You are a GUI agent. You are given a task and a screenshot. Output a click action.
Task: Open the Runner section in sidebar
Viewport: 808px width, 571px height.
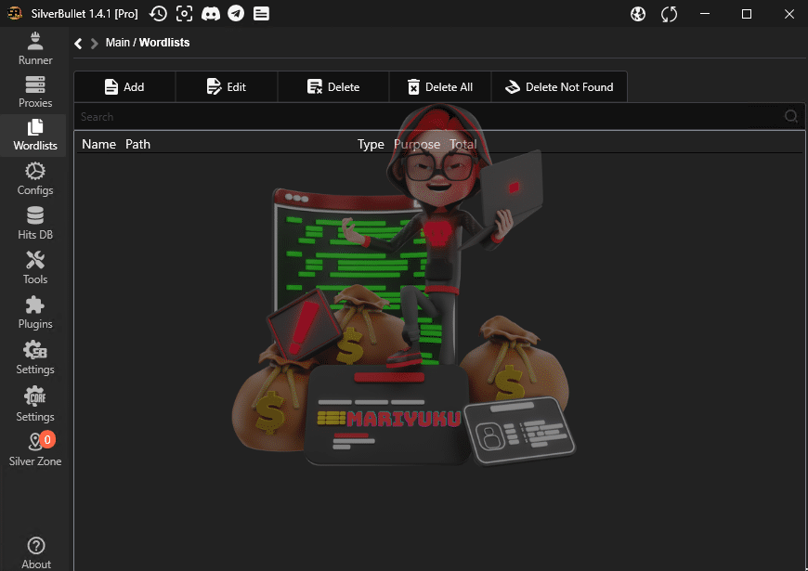pyautogui.click(x=35, y=48)
